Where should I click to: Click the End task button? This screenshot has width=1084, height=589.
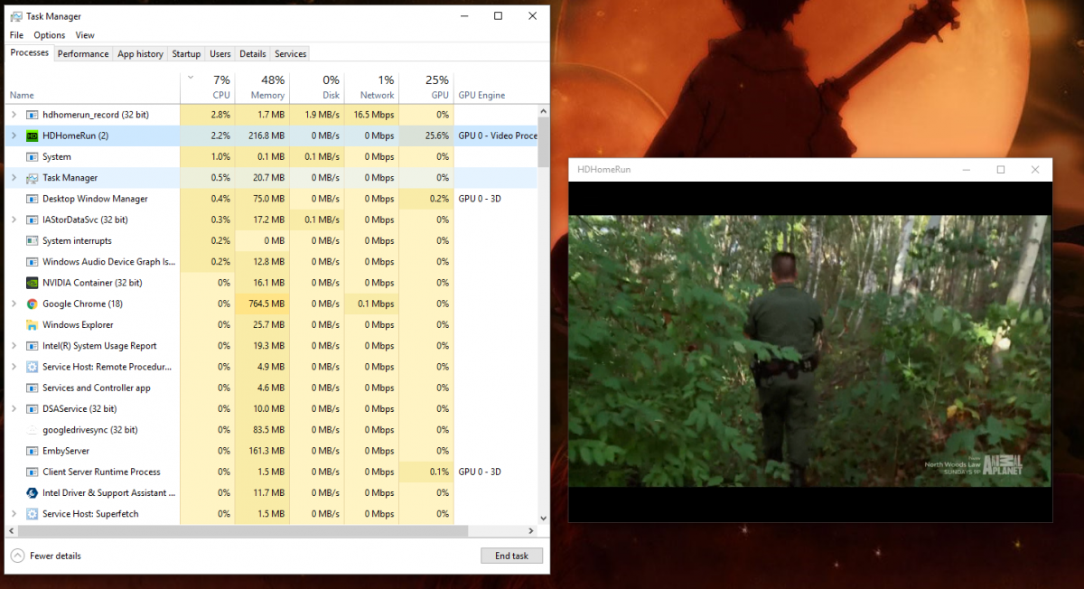coord(511,556)
